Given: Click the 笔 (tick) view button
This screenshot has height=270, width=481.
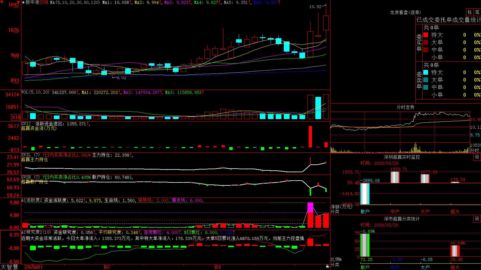Looking at the screenshot, I should click(477, 12).
